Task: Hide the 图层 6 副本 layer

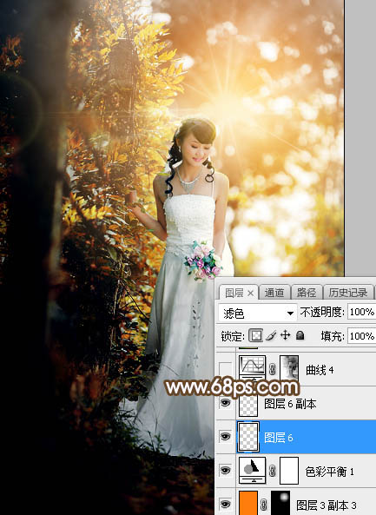Action: [x=226, y=403]
